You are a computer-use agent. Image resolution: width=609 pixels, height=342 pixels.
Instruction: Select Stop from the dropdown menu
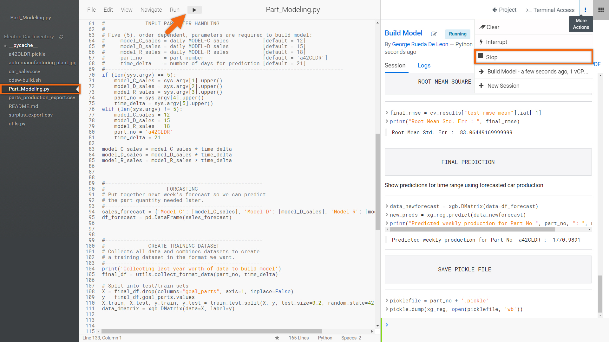[x=492, y=57]
